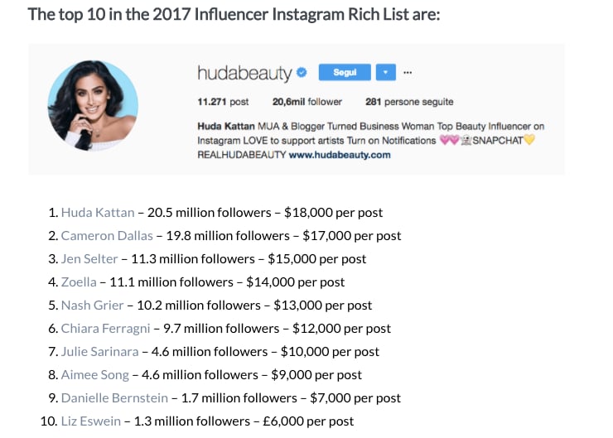Image resolution: width=613 pixels, height=438 pixels.
Task: Open the Liz Eswein link
Action: coord(90,421)
